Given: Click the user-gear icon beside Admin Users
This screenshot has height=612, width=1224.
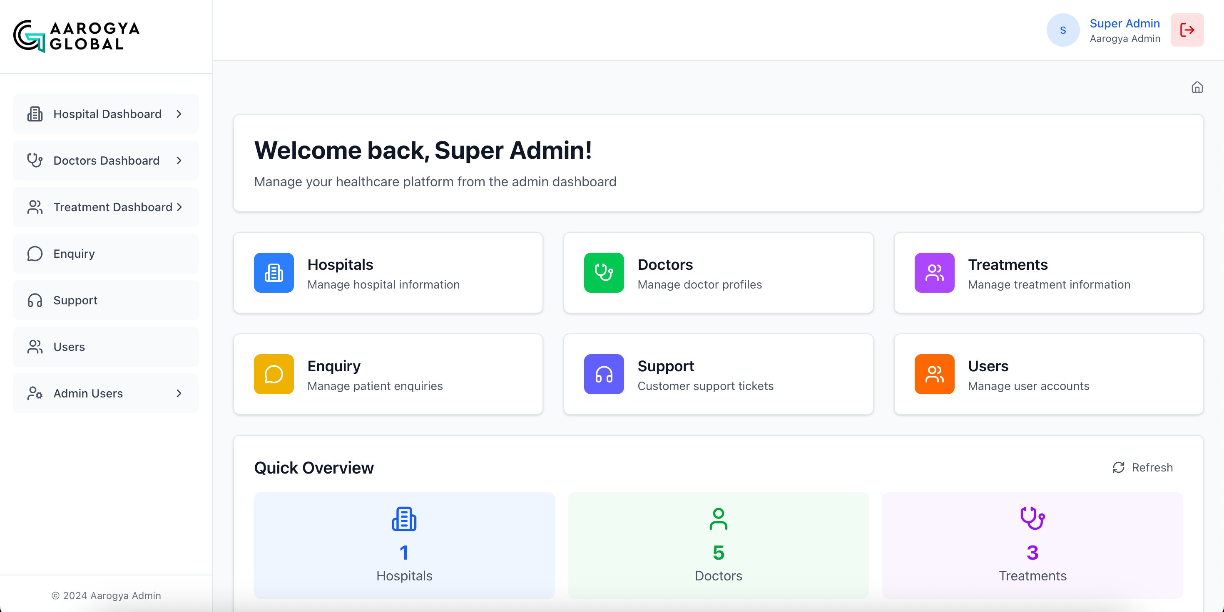Looking at the screenshot, I should coord(35,393).
